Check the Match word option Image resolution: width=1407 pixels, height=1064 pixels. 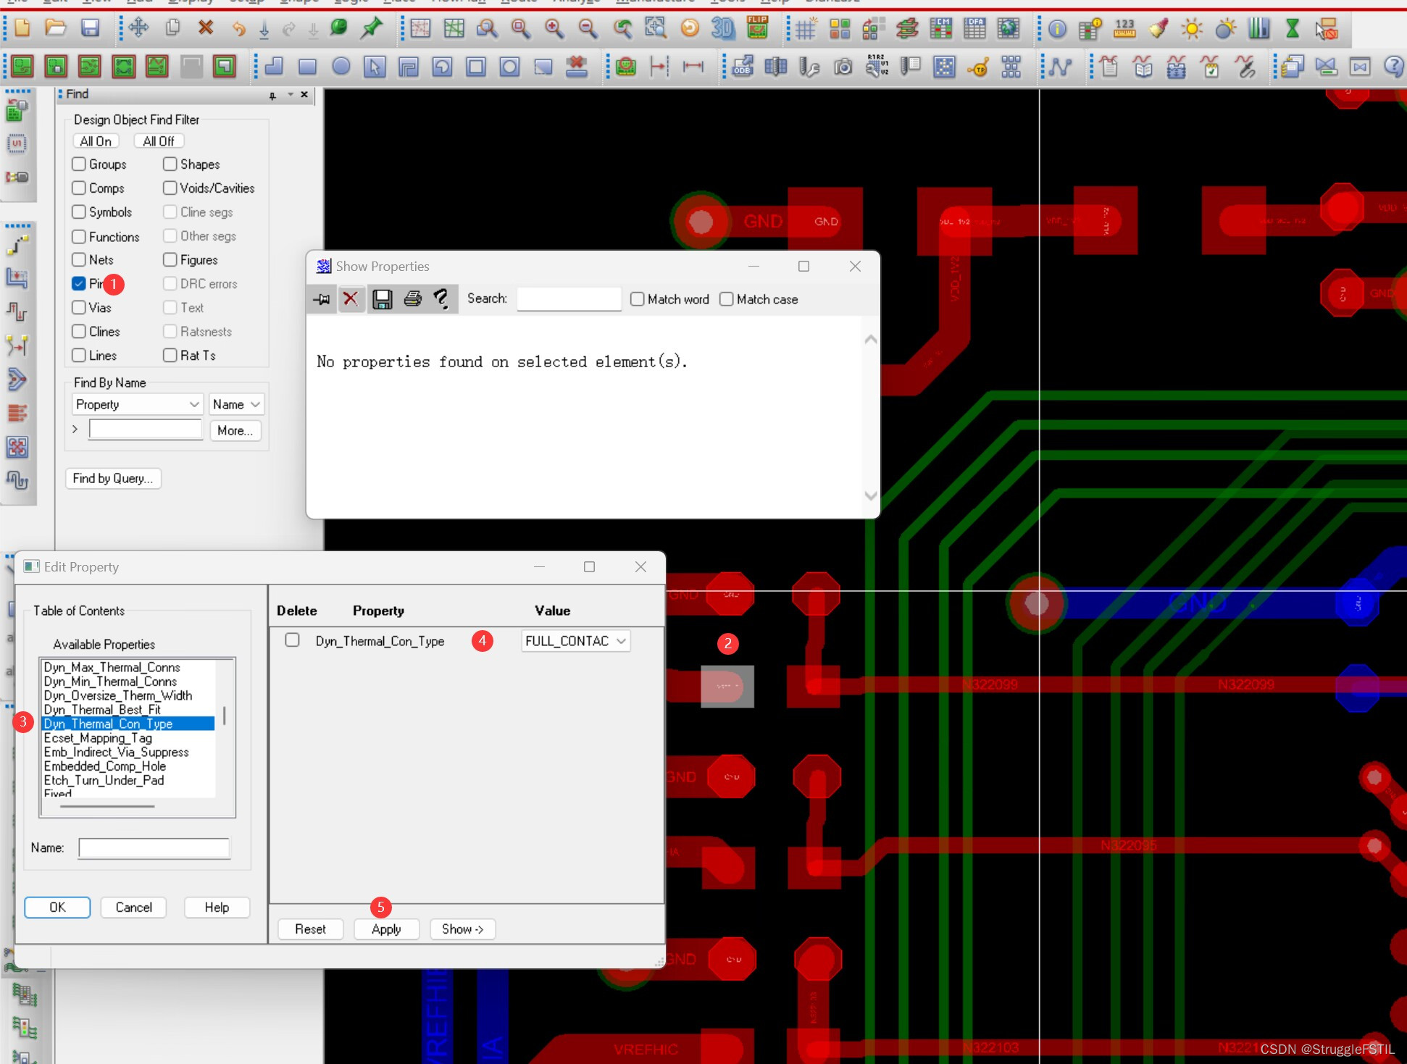[638, 299]
